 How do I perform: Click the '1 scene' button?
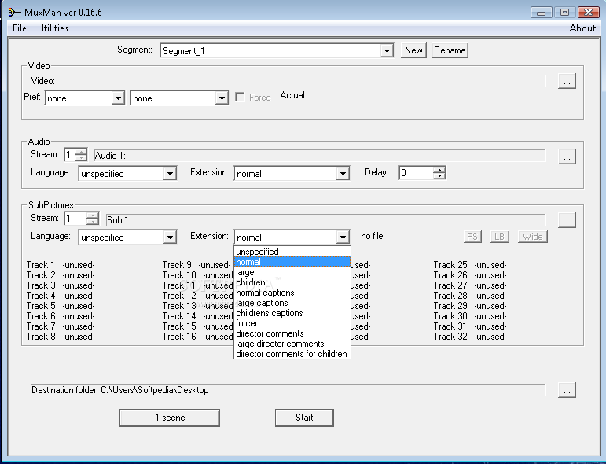click(x=170, y=418)
